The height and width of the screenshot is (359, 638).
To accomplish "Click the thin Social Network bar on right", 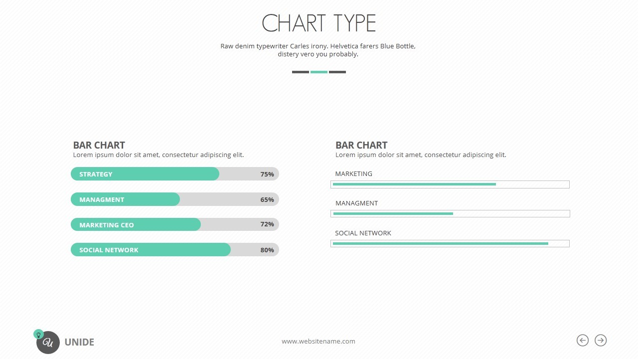I will click(450, 243).
